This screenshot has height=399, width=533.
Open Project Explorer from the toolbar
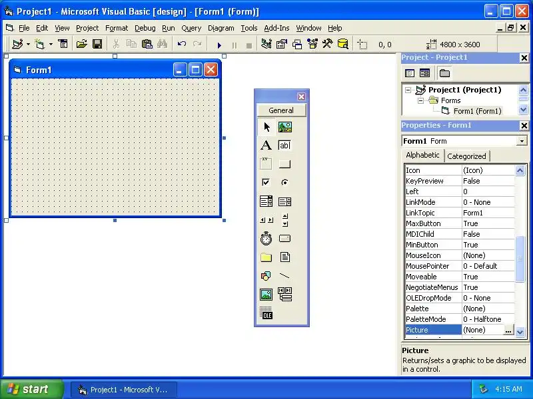point(266,44)
